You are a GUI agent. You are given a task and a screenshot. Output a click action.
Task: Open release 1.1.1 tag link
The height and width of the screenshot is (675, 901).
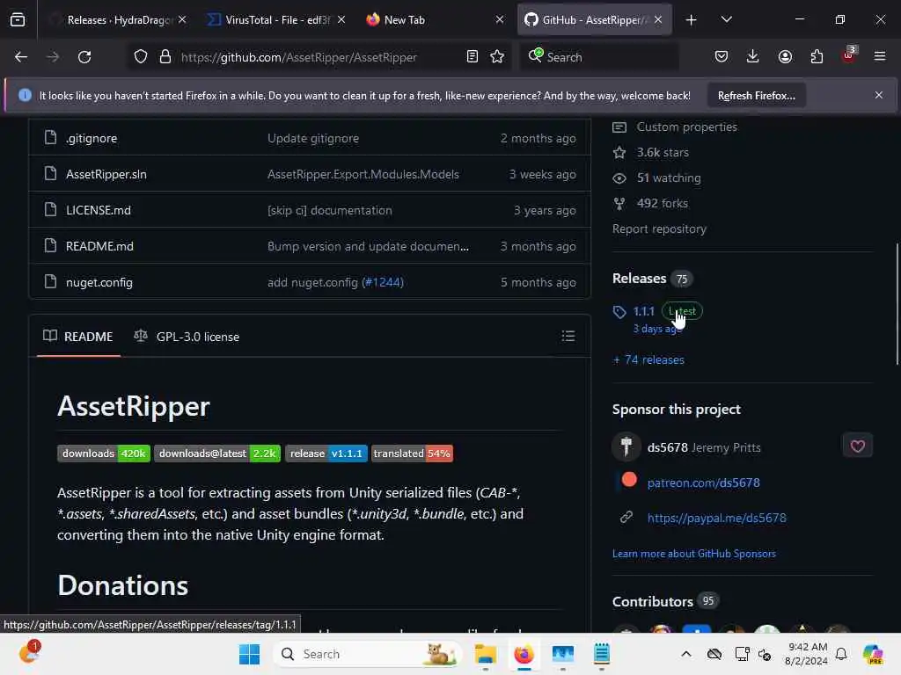pos(643,312)
